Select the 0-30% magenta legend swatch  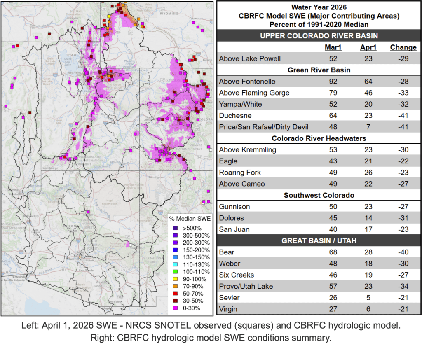point(175,308)
